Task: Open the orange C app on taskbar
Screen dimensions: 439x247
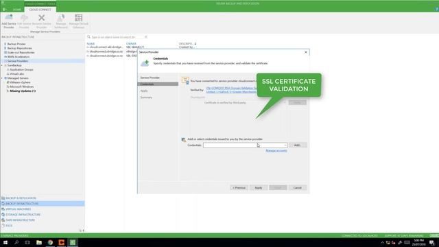Action: [61, 242]
